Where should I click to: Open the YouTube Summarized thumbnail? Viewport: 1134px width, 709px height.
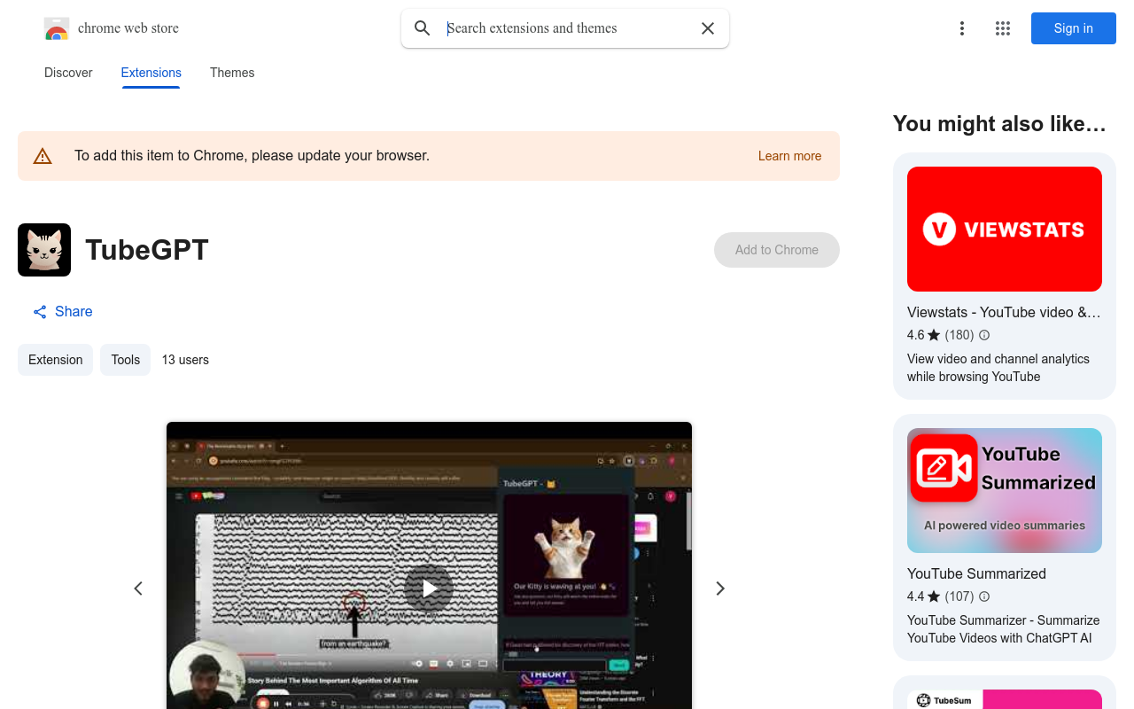1005,491
